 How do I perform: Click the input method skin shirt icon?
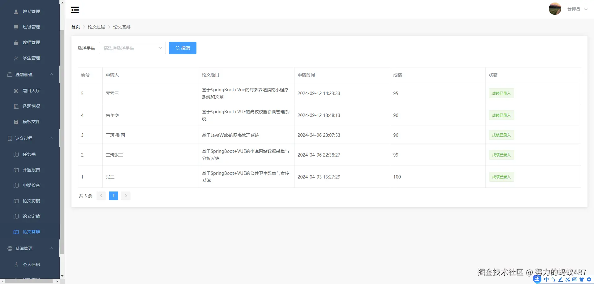coord(582,279)
